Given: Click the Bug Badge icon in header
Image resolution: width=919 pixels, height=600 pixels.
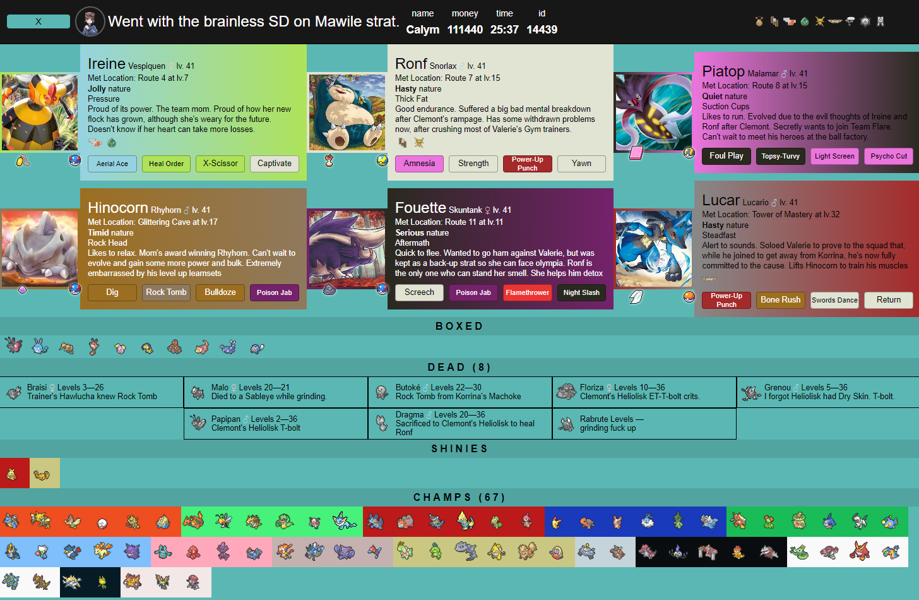Looking at the screenshot, I should (759, 21).
